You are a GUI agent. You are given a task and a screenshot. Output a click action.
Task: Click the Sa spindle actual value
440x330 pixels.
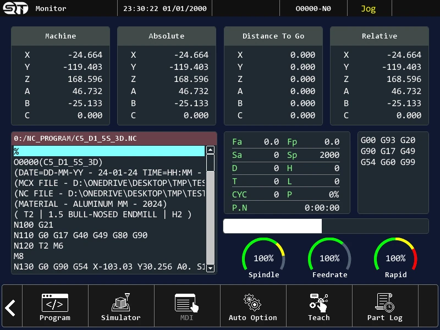point(277,155)
